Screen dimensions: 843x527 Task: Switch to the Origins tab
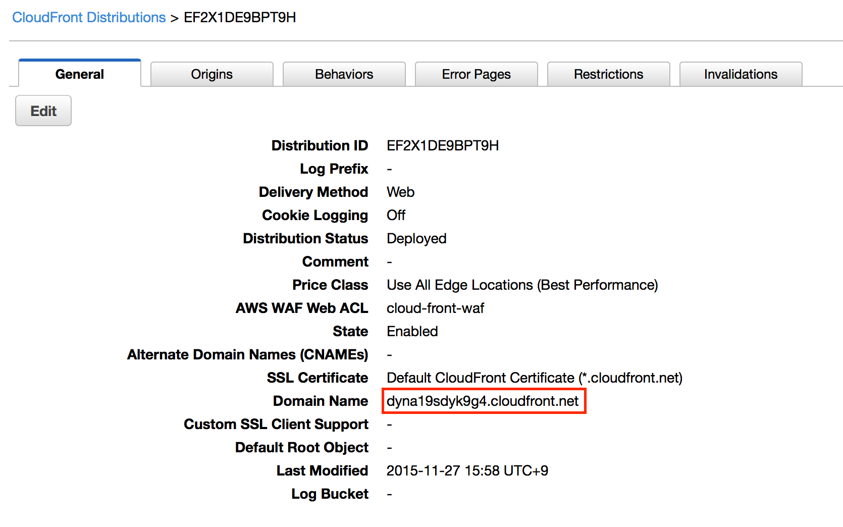click(x=212, y=74)
